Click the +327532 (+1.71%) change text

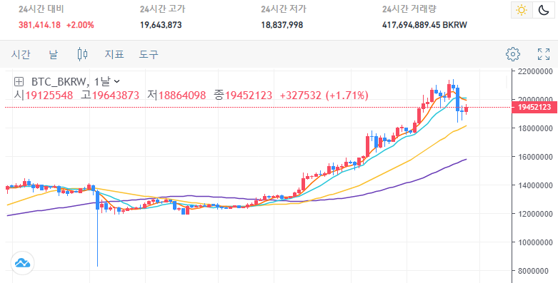[x=324, y=95]
